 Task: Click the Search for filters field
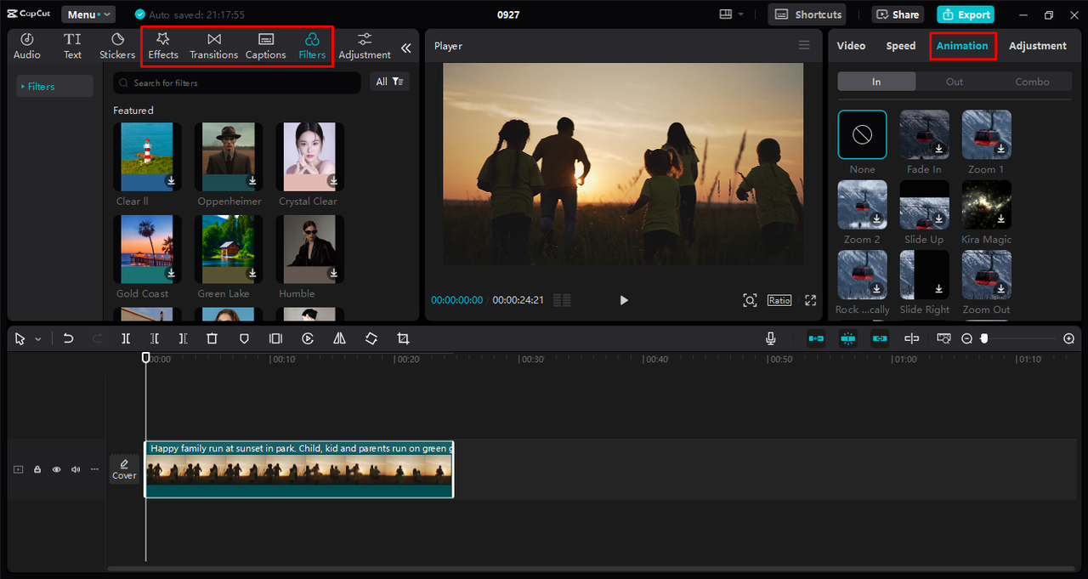[237, 82]
